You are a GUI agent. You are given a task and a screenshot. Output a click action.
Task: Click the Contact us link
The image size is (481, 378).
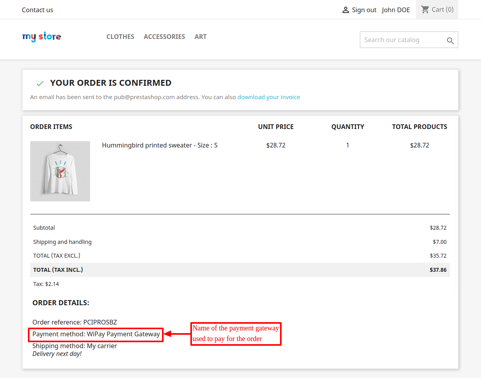click(x=37, y=9)
